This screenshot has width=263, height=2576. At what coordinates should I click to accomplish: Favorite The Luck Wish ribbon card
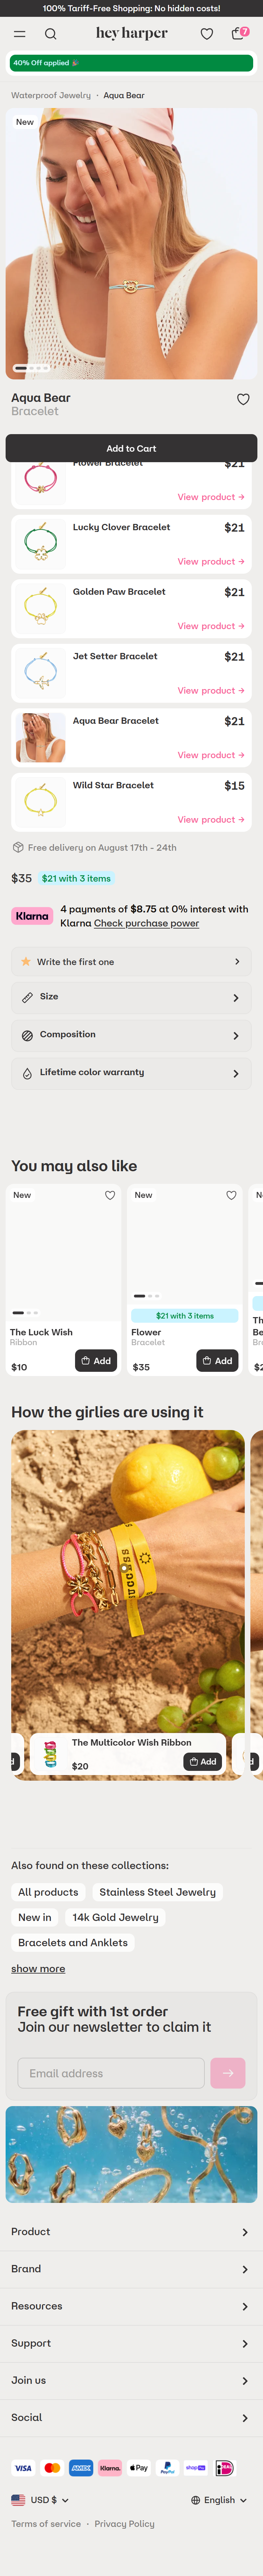(x=110, y=1195)
